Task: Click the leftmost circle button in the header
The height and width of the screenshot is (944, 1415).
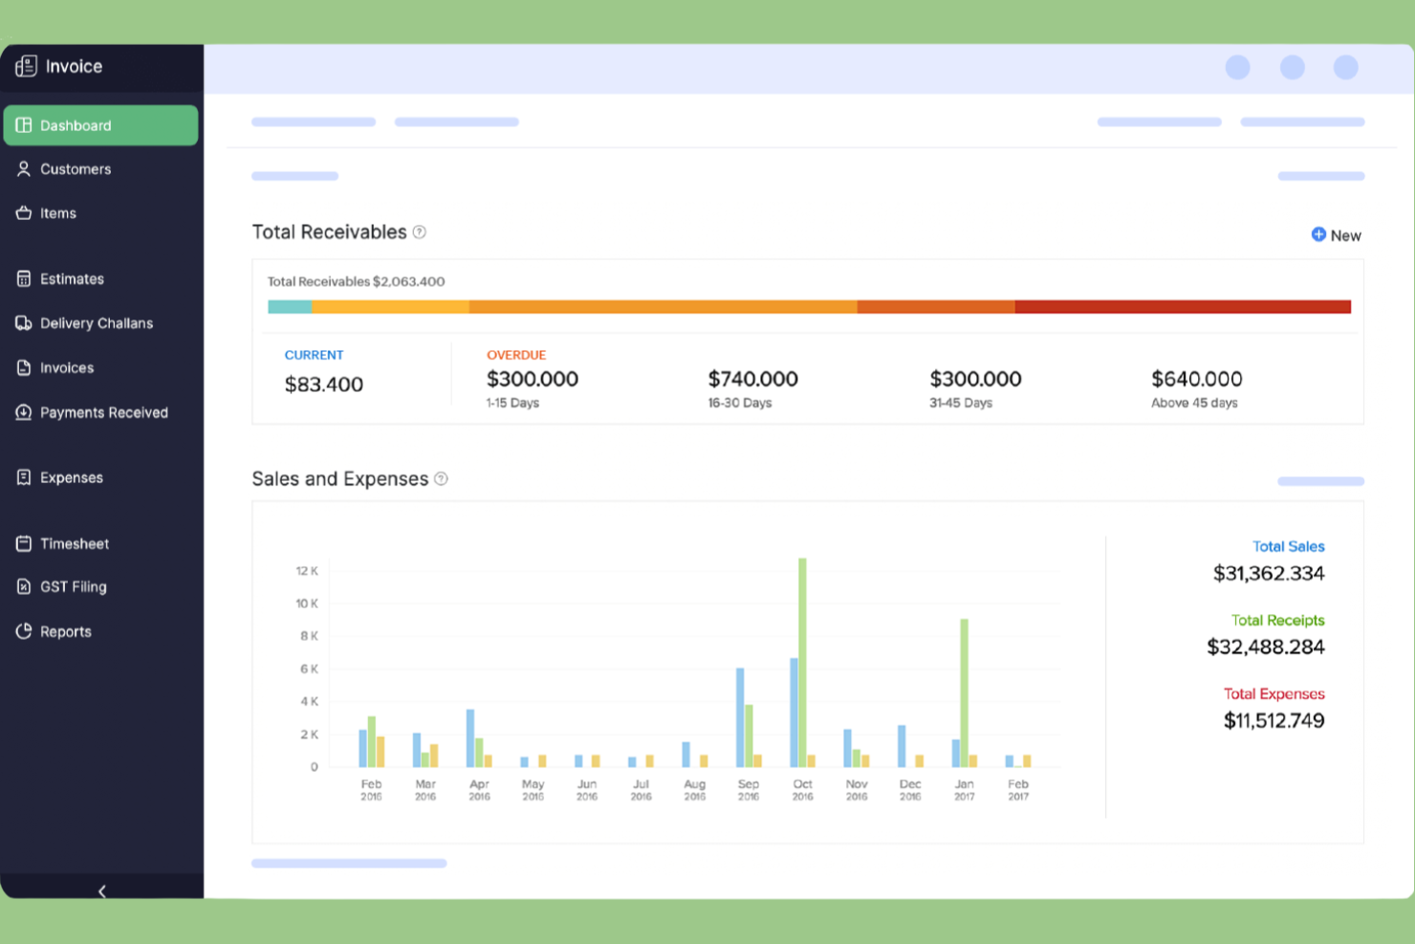Action: pos(1238,68)
